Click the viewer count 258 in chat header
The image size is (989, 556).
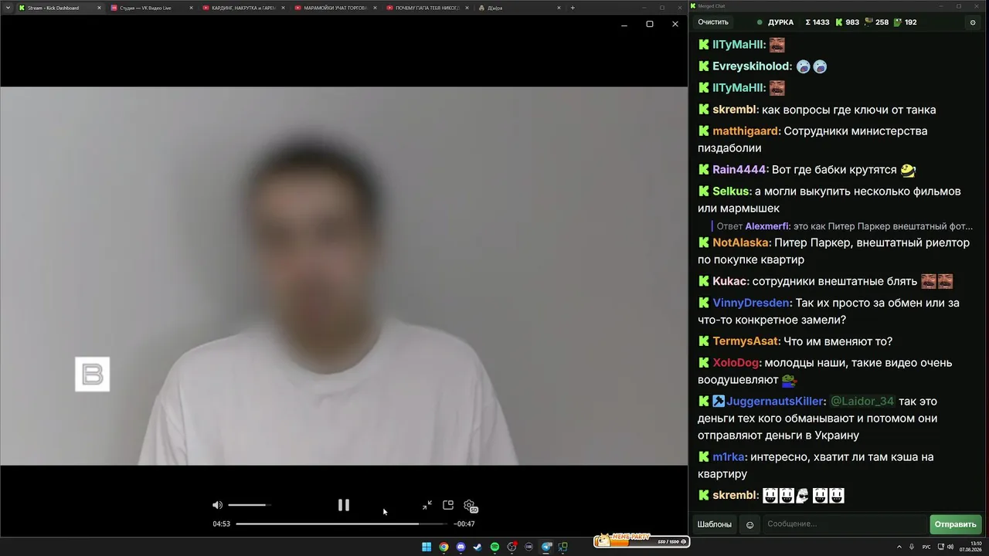tap(876, 22)
